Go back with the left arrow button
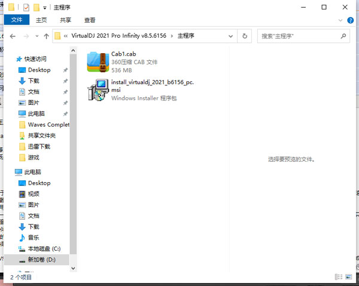Screen dimensions: 359x286 tap(13, 36)
